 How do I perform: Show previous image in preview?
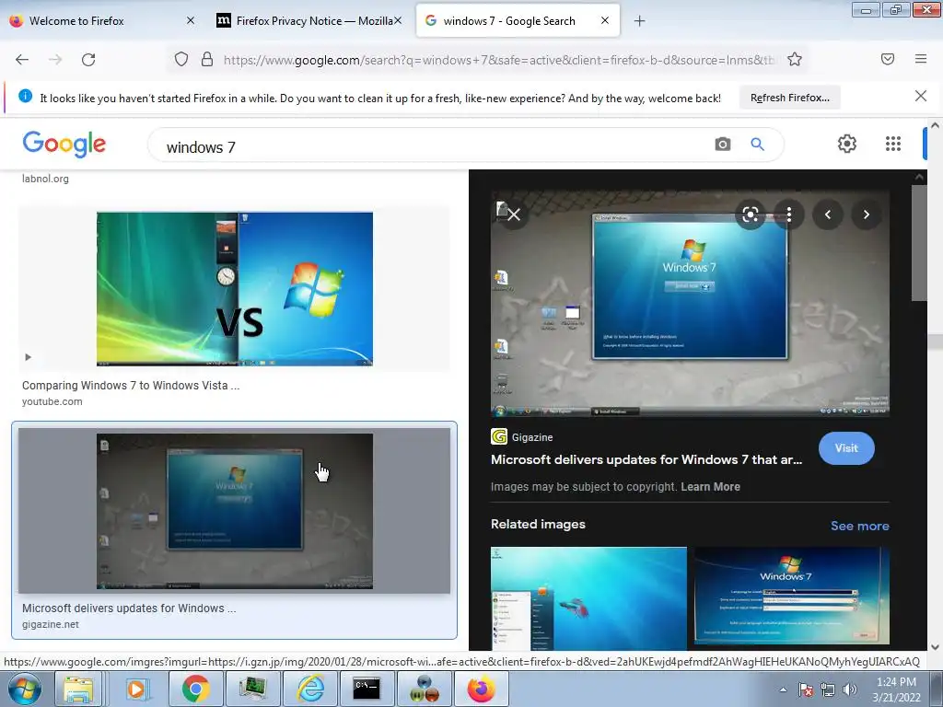(828, 214)
